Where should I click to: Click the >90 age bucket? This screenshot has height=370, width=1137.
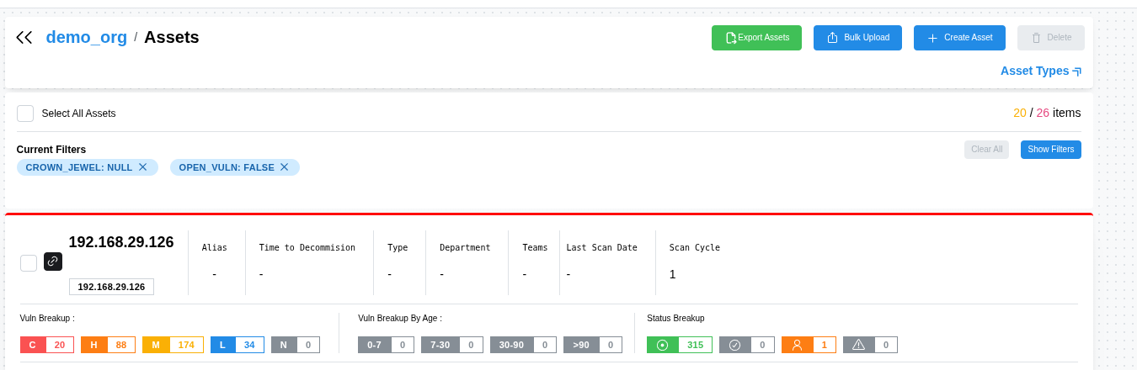593,345
